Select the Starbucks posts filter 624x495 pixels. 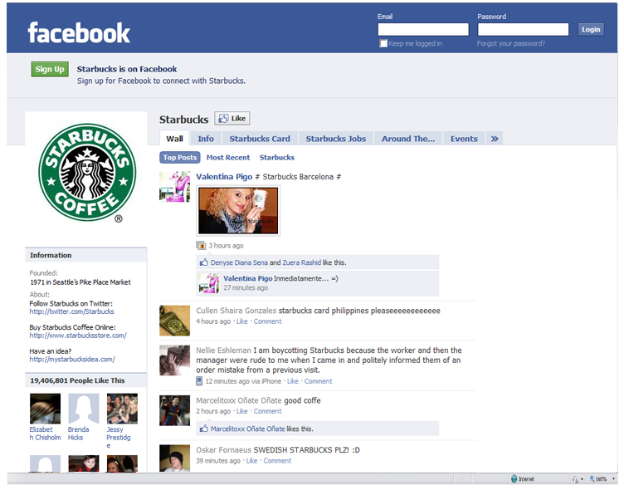[x=277, y=157]
